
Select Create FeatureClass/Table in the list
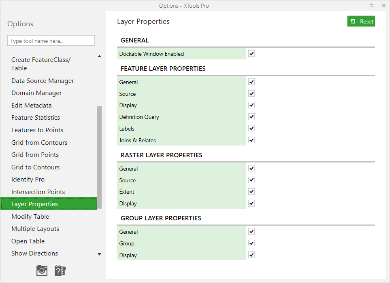pos(49,64)
